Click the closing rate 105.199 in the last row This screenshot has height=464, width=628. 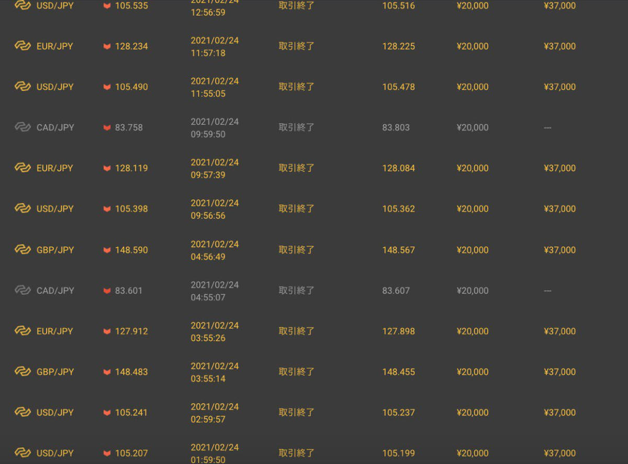(398, 453)
